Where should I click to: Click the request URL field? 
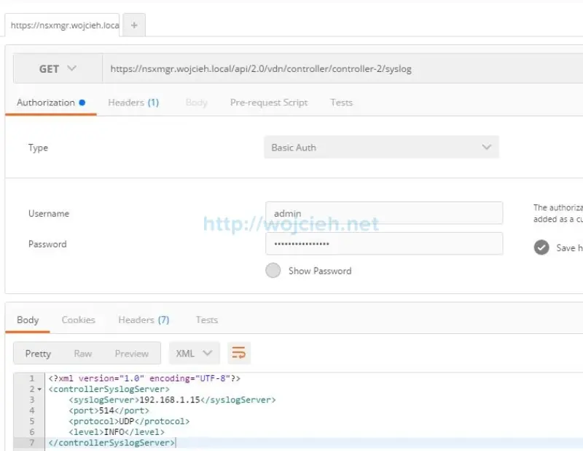[291, 68]
